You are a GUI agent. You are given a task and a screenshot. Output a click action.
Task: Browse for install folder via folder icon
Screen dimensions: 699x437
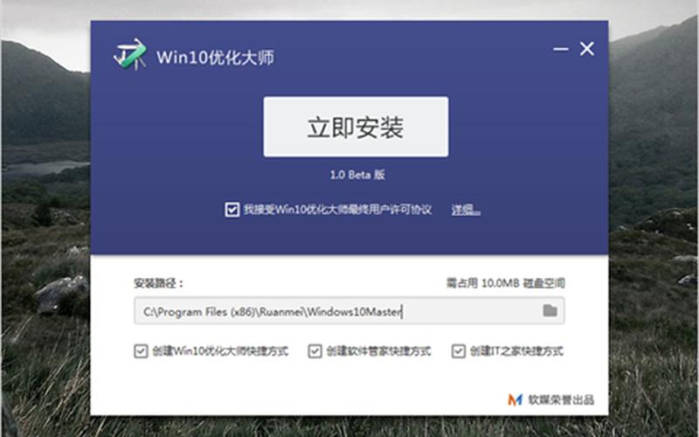[550, 310]
